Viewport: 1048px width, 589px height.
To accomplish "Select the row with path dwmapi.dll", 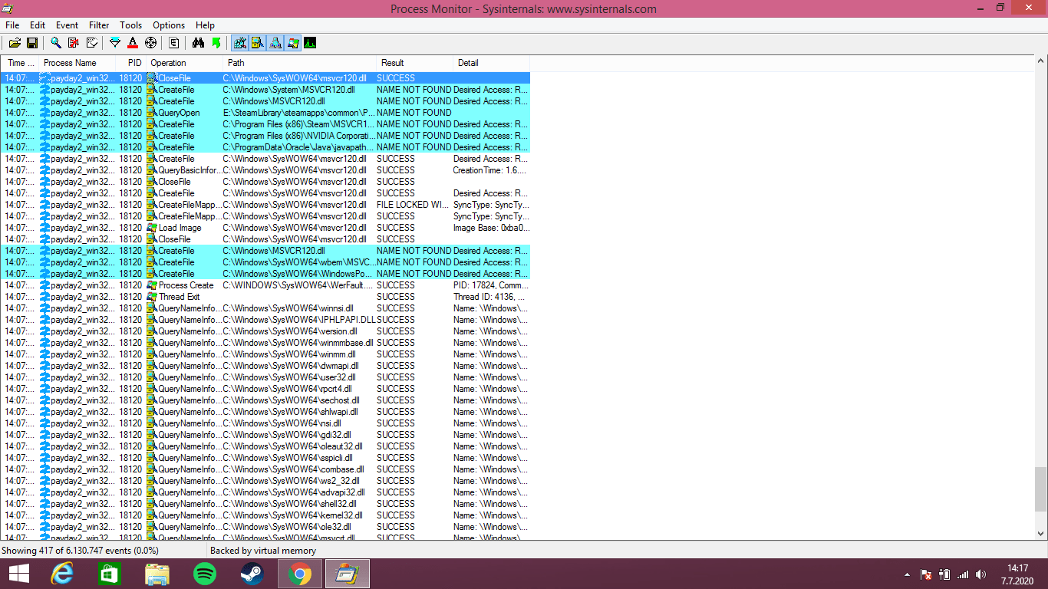I will (x=265, y=366).
